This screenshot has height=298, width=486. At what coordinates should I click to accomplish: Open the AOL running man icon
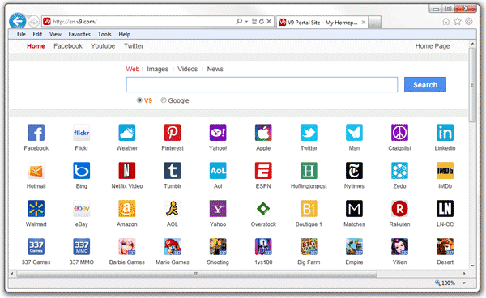pos(173,208)
